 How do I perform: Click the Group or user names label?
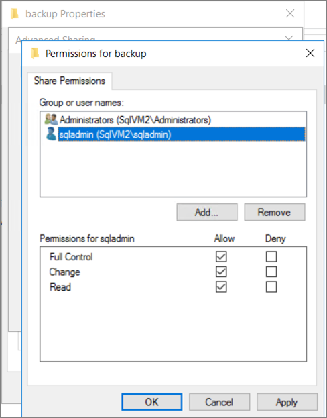pos(82,103)
